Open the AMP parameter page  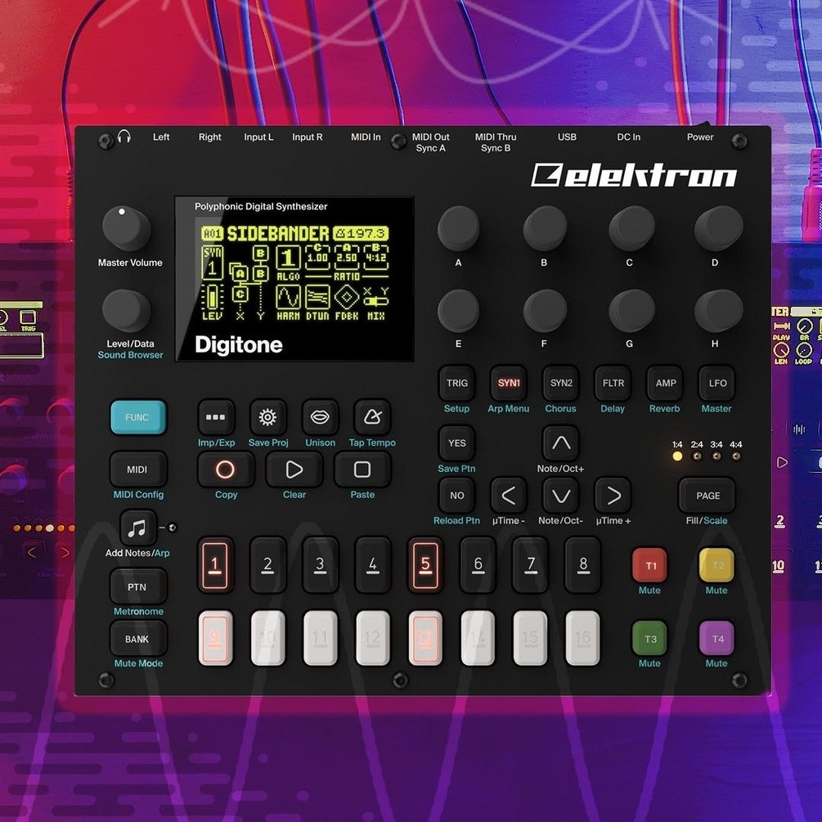[665, 384]
